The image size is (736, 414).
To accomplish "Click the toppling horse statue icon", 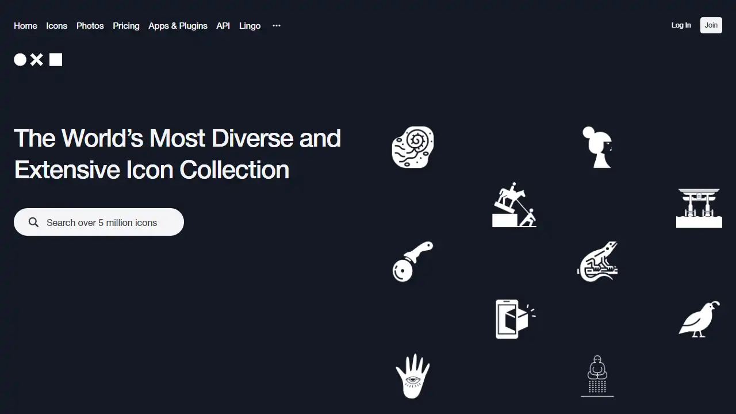I will click(x=515, y=205).
